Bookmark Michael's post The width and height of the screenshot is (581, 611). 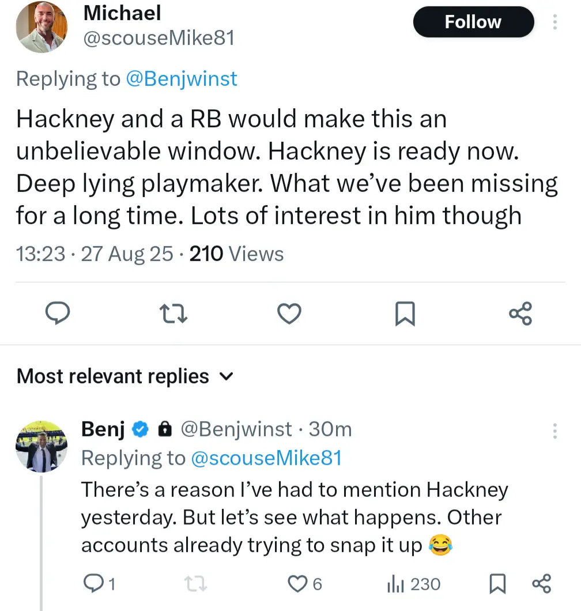[x=405, y=314]
